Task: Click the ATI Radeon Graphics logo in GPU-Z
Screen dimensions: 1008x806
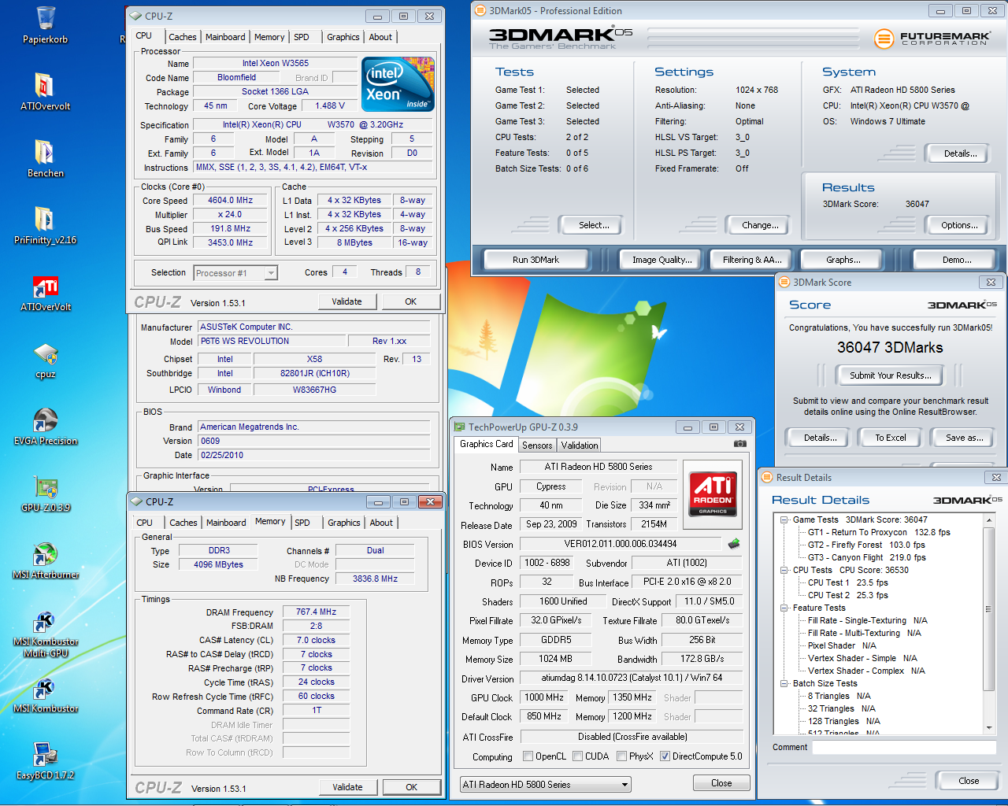Action: [713, 493]
